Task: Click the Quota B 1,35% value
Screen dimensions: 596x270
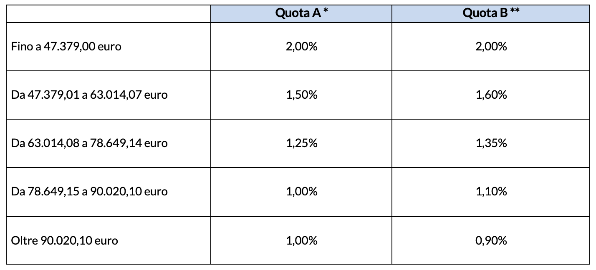Action: [491, 143]
